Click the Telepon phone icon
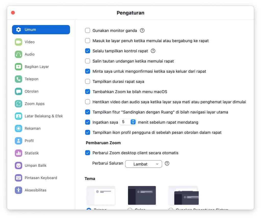261x218 pixels. pyautogui.click(x=18, y=79)
